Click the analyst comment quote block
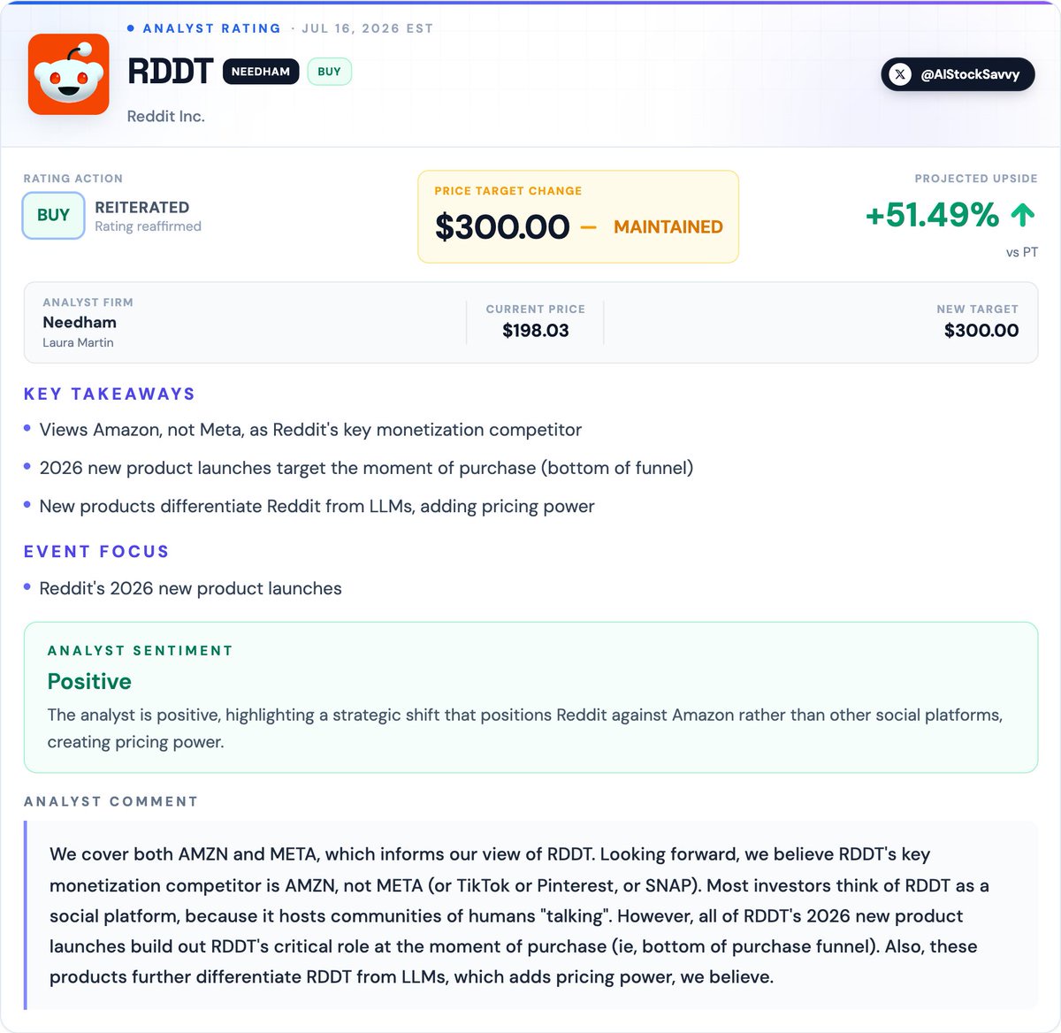The height and width of the screenshot is (1033, 1061). coord(530,915)
